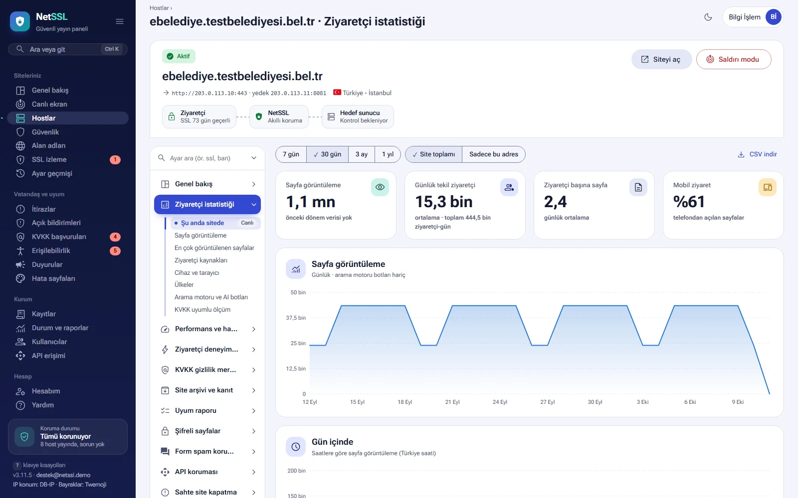Open En çok görüntülenen sayfalar
The height and width of the screenshot is (498, 798).
[x=214, y=248]
